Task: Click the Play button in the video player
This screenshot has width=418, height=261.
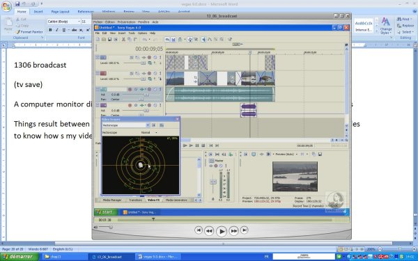Action: [222, 231]
